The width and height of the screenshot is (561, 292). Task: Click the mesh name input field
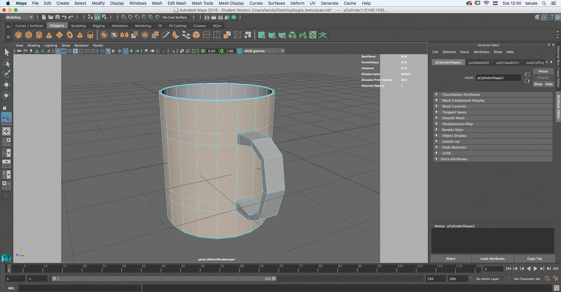coord(498,78)
